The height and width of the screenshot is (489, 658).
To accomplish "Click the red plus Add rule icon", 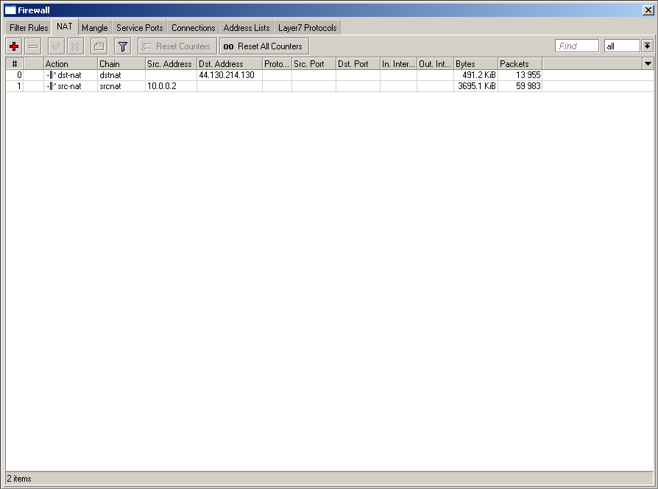I will point(14,46).
